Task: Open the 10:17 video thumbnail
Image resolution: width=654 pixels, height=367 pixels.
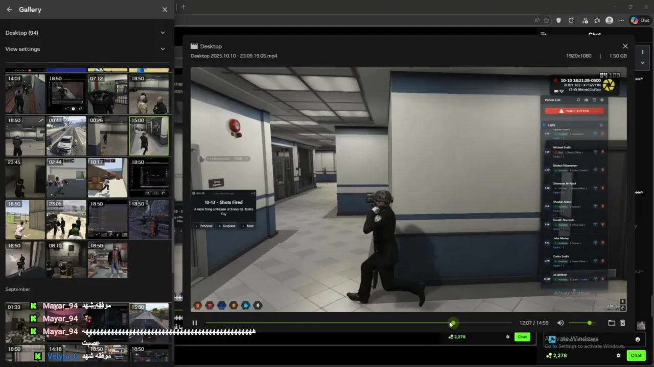Action: point(107,177)
